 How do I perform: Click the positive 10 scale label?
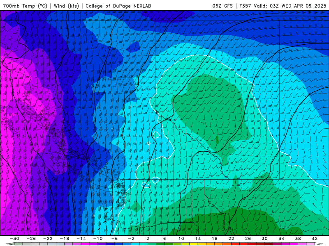coord(181,239)
